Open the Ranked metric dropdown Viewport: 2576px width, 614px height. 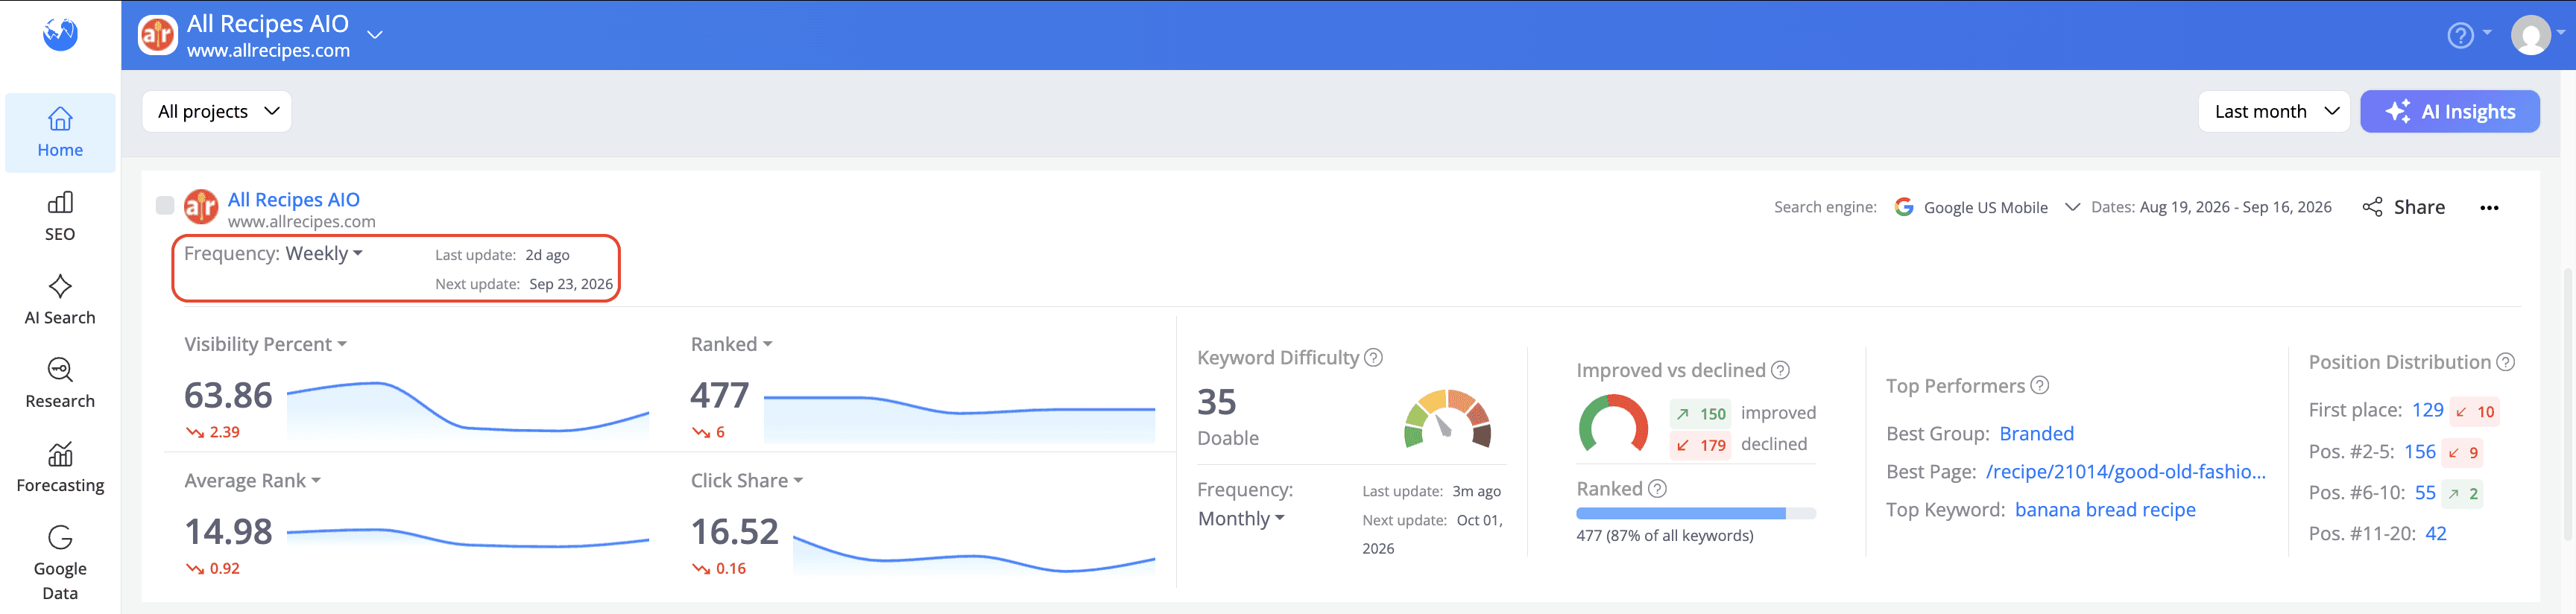pos(731,344)
